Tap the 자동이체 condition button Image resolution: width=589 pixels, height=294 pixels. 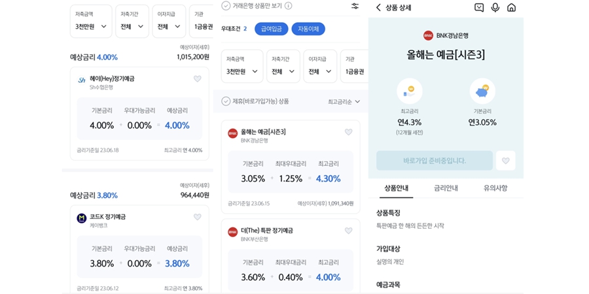click(308, 29)
